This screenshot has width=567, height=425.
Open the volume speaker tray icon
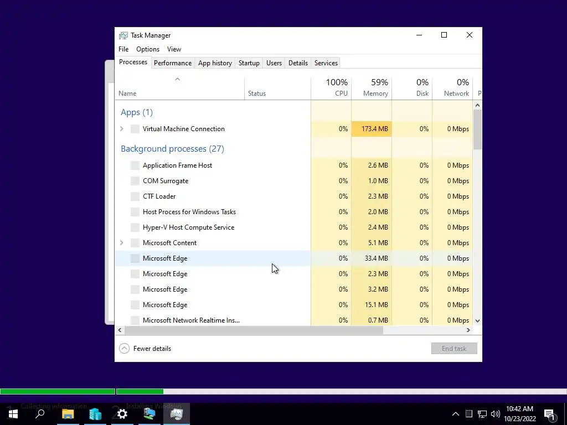point(496,414)
